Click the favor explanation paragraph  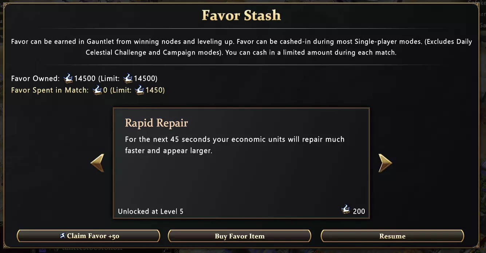pyautogui.click(x=241, y=47)
